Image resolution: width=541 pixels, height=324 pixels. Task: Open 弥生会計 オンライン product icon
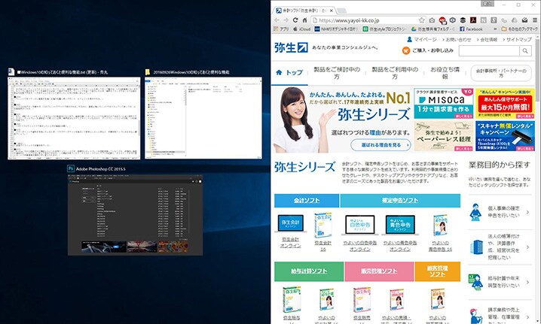pos(291,223)
